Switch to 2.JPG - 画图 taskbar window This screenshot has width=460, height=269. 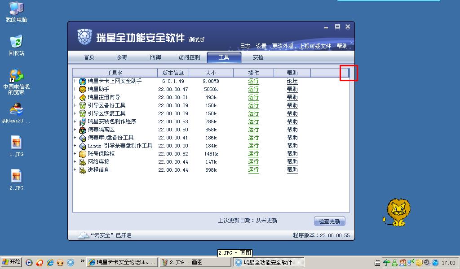tap(195, 262)
